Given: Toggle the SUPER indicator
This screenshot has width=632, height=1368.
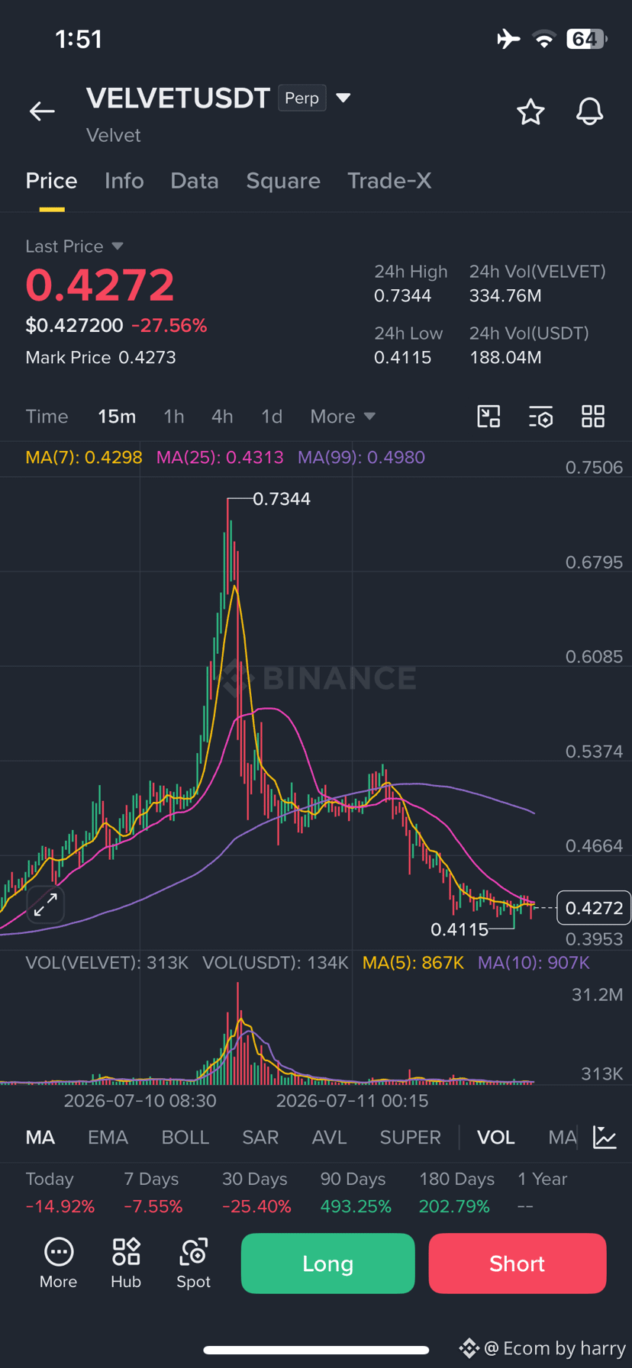Looking at the screenshot, I should coord(411,1138).
